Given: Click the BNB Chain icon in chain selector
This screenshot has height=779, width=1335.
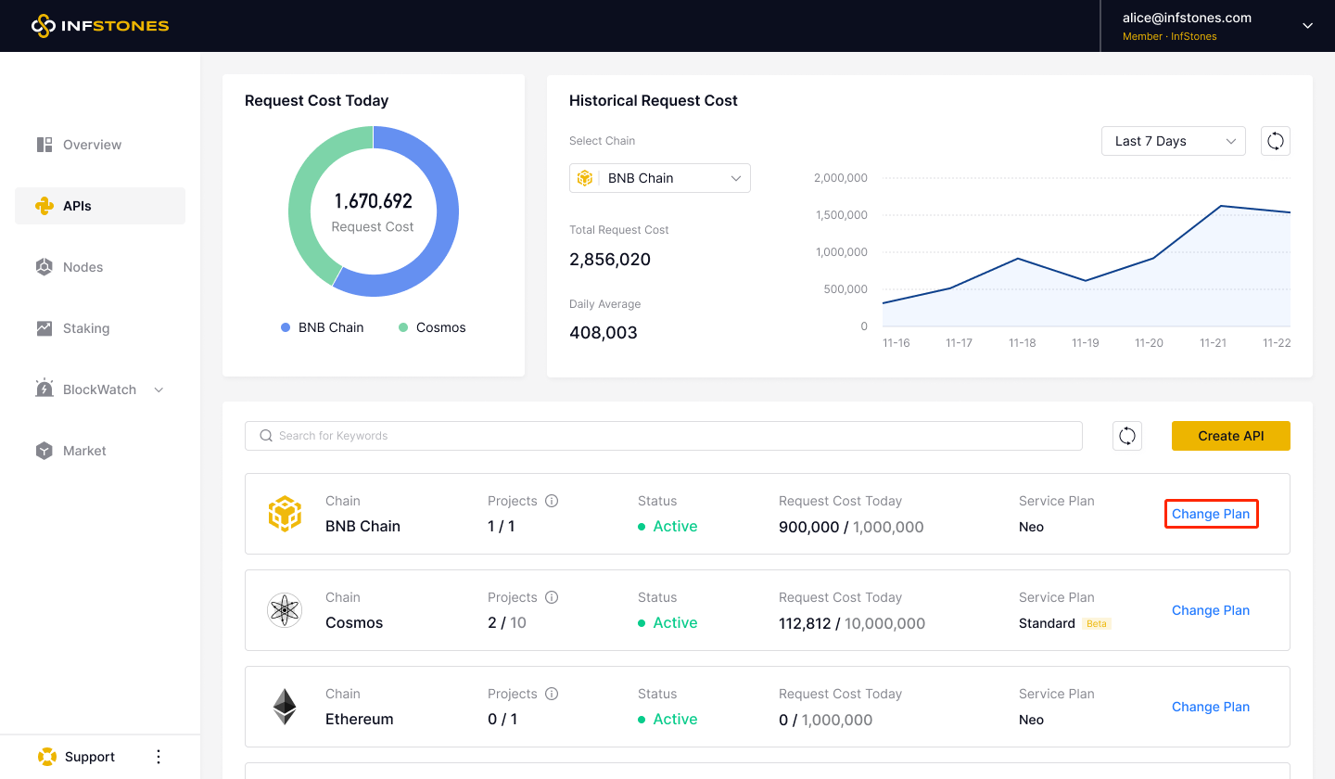Looking at the screenshot, I should 585,178.
